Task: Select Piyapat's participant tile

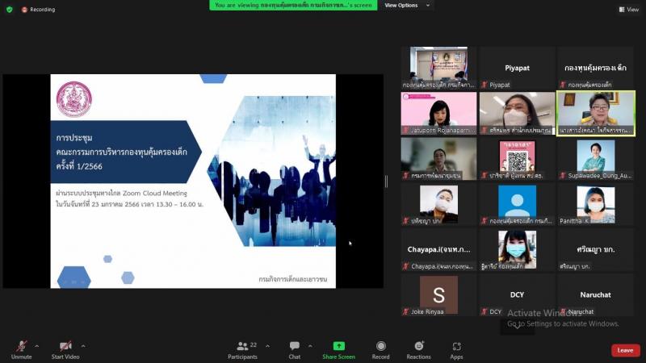Action: coord(517,68)
